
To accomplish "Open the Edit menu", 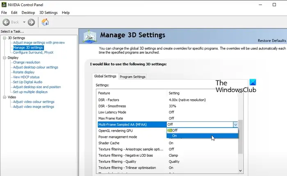I will tap(14, 13).
